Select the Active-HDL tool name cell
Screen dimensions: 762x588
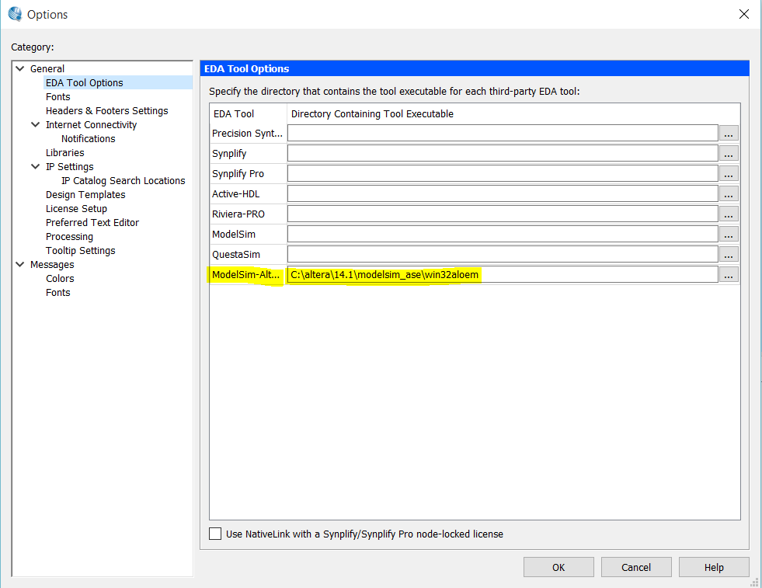pos(248,194)
